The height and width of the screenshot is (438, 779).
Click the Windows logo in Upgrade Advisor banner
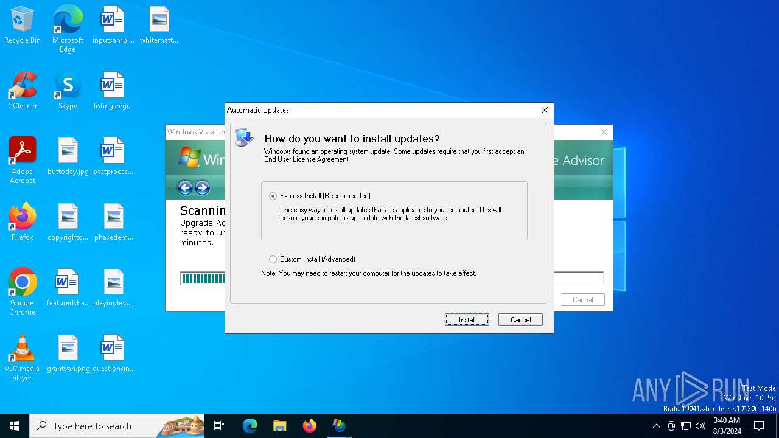click(189, 157)
